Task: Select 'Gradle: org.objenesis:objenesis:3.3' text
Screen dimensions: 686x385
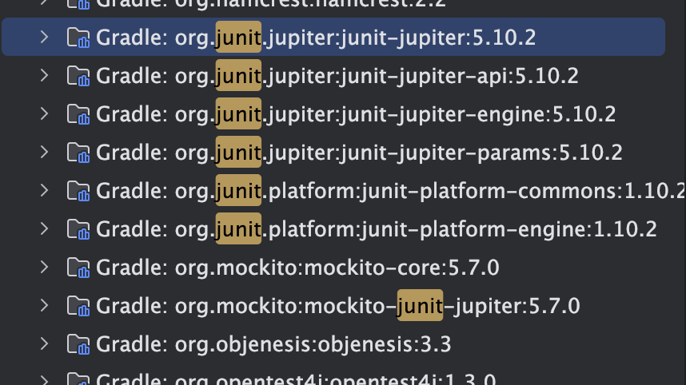Action: [273, 344]
